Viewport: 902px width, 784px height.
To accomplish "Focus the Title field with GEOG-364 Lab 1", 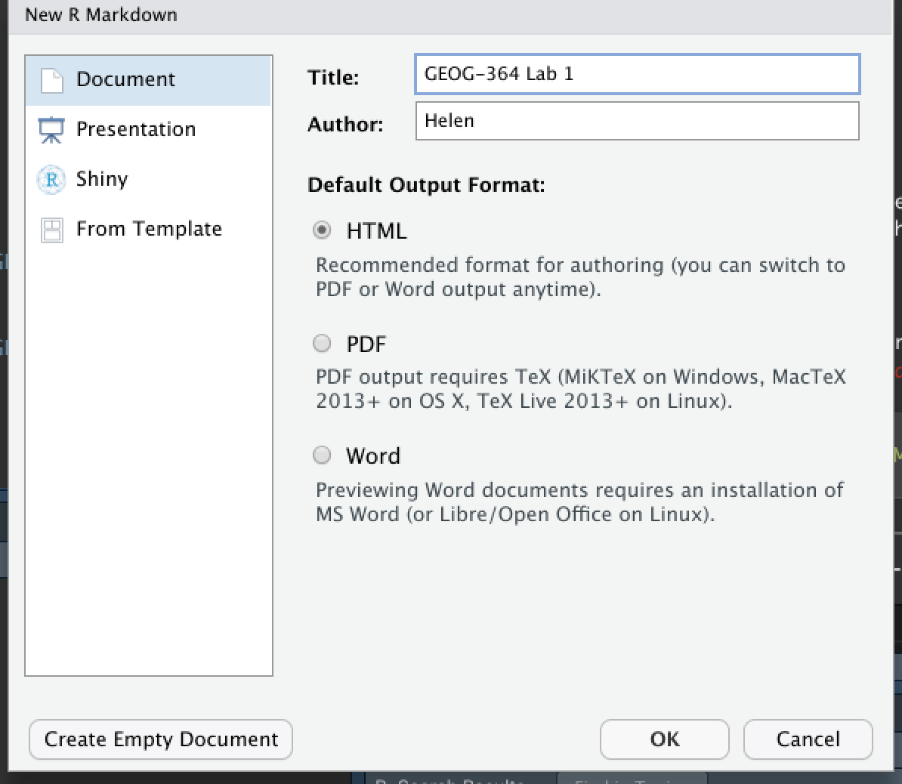I will 637,74.
